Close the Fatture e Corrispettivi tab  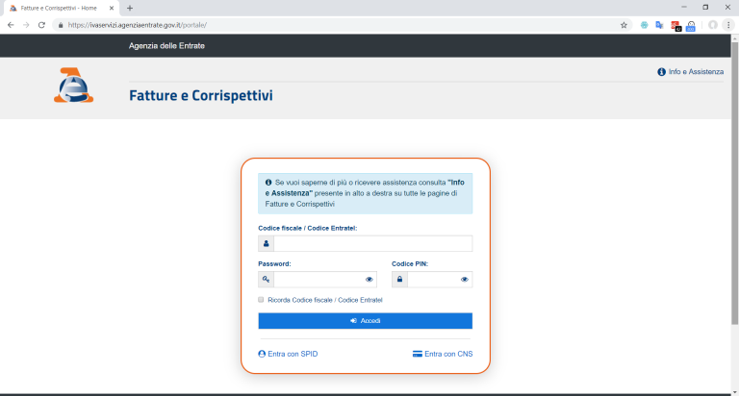pyautogui.click(x=112, y=8)
